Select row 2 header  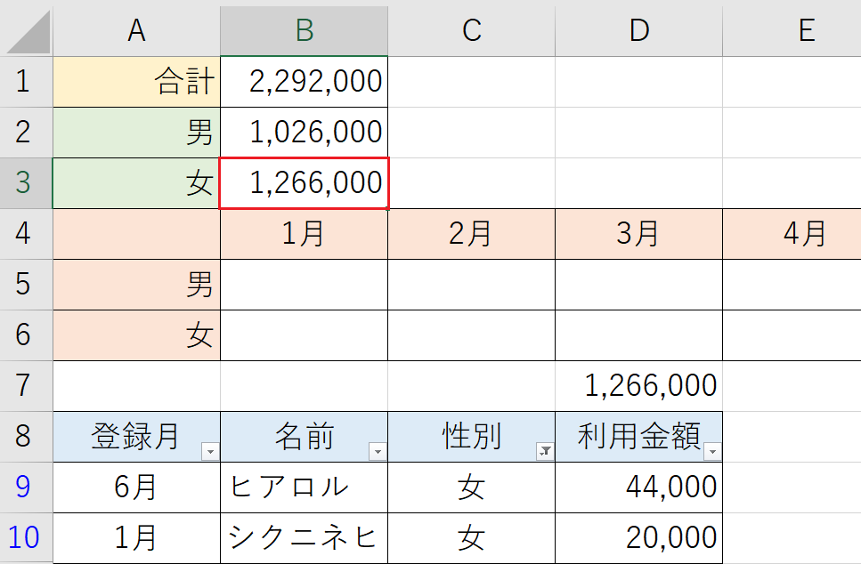click(27, 133)
